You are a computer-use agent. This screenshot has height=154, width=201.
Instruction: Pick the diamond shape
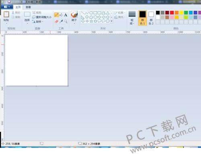(x=87, y=17)
